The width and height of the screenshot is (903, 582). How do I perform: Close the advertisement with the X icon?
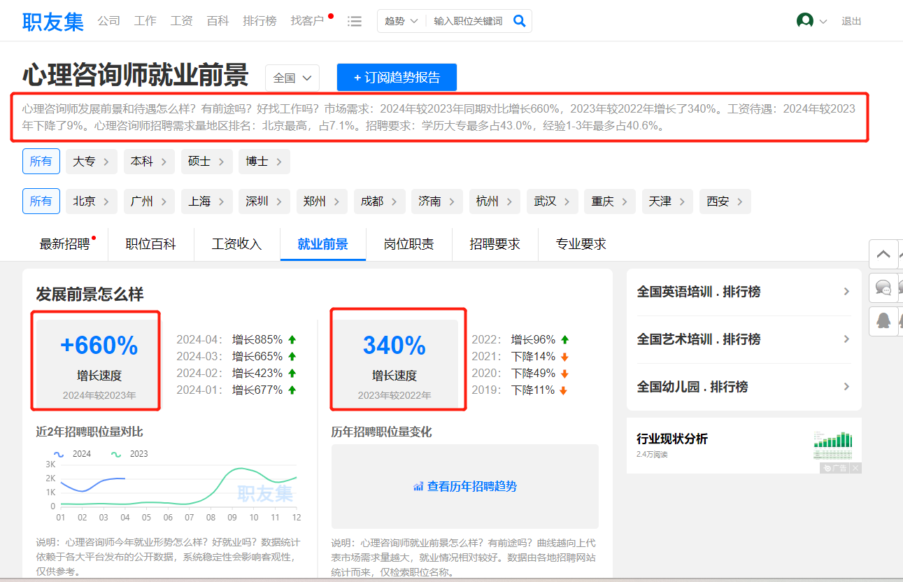tap(855, 468)
